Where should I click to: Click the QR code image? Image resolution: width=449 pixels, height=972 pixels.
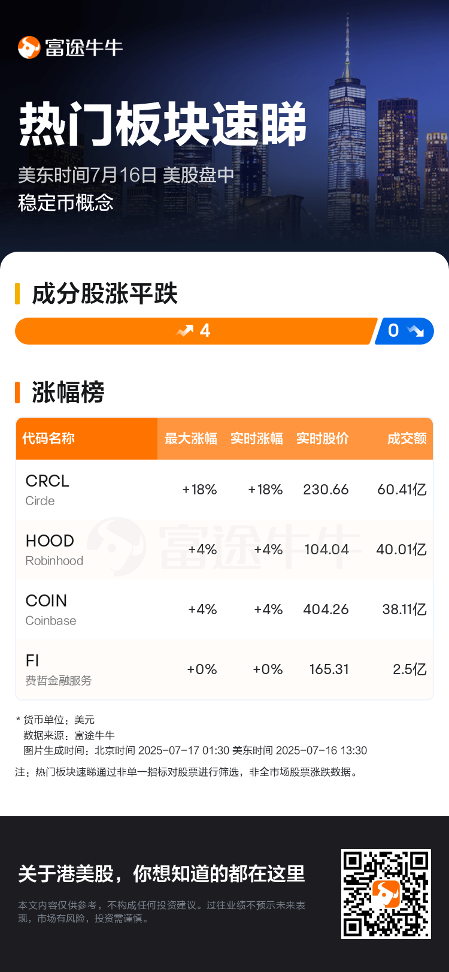pyautogui.click(x=386, y=893)
